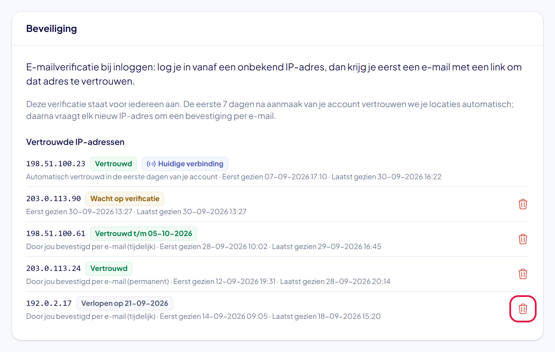Click trash icon for 203.0.113.24
This screenshot has width=555, height=352.
(523, 274)
